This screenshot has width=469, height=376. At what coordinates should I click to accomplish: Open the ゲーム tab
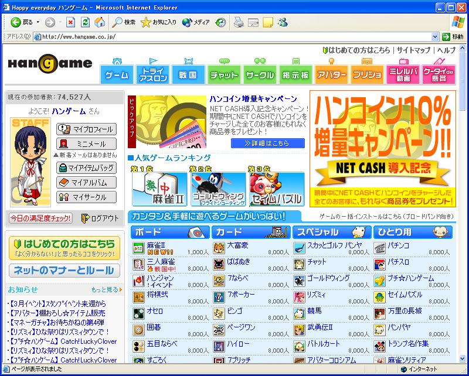pyautogui.click(x=117, y=74)
